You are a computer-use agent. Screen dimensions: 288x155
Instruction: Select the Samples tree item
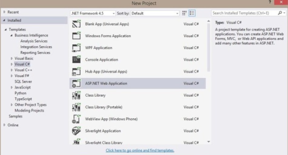(15, 116)
